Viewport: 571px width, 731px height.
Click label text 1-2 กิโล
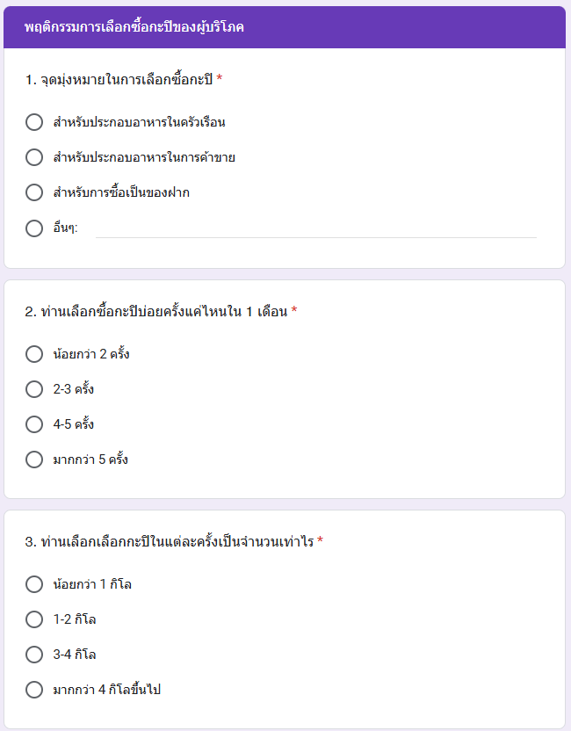click(75, 619)
